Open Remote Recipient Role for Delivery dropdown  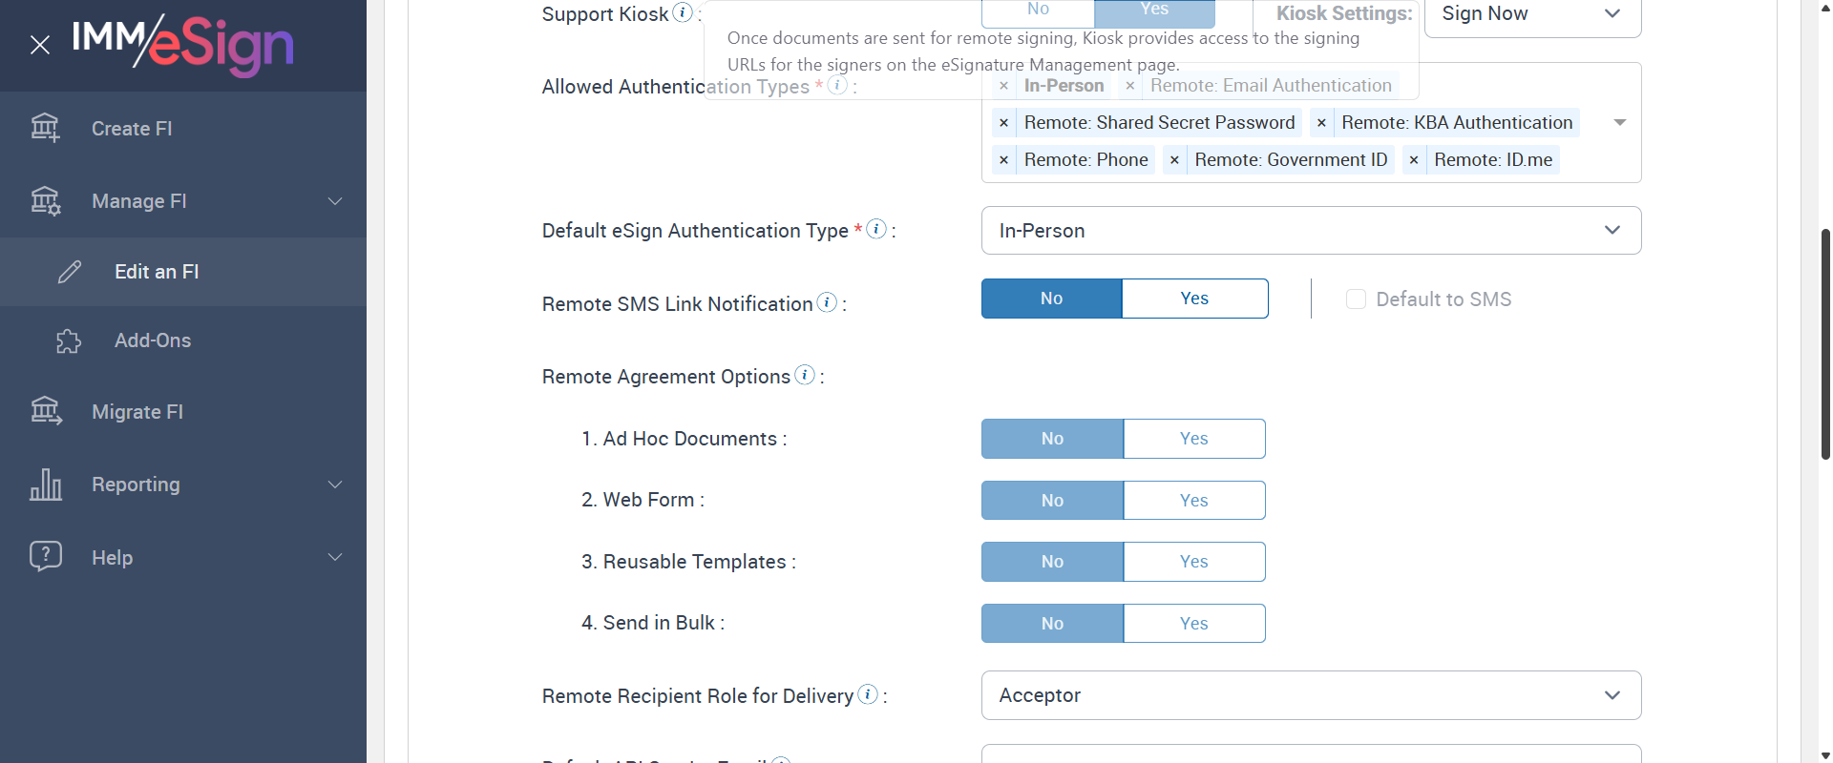pos(1311,695)
